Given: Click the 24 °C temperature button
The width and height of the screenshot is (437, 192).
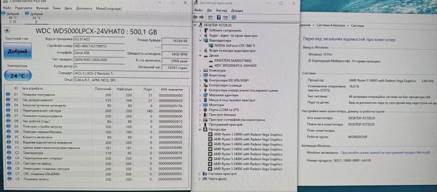Looking at the screenshot, I should pos(18,75).
